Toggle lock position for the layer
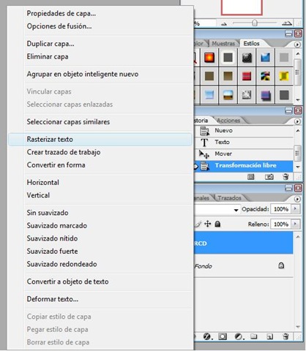306x351 pixels. pos(208,224)
